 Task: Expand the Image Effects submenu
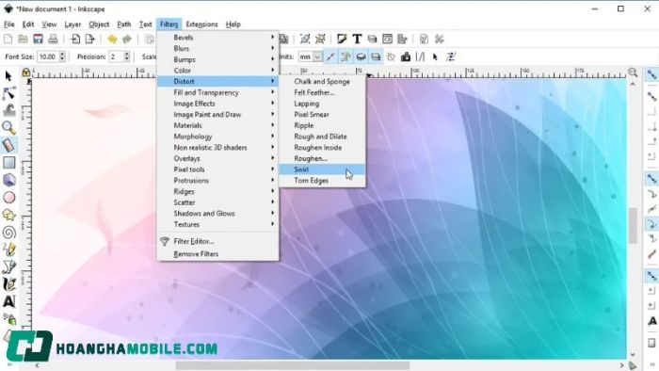click(x=217, y=104)
